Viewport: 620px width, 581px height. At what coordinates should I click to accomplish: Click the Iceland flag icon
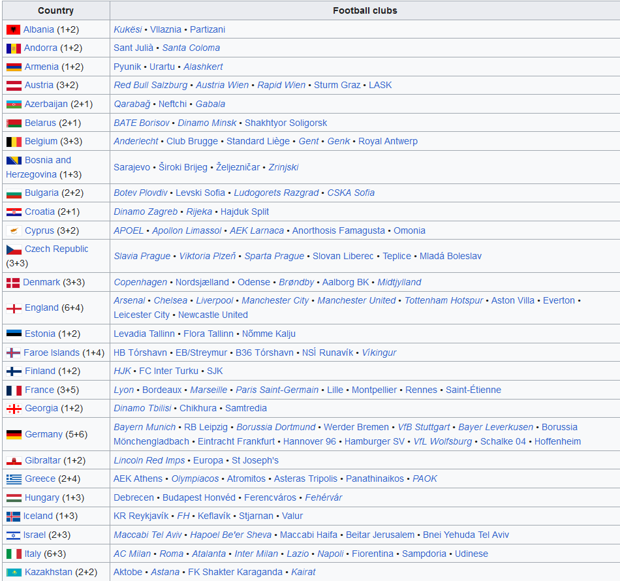(14, 516)
